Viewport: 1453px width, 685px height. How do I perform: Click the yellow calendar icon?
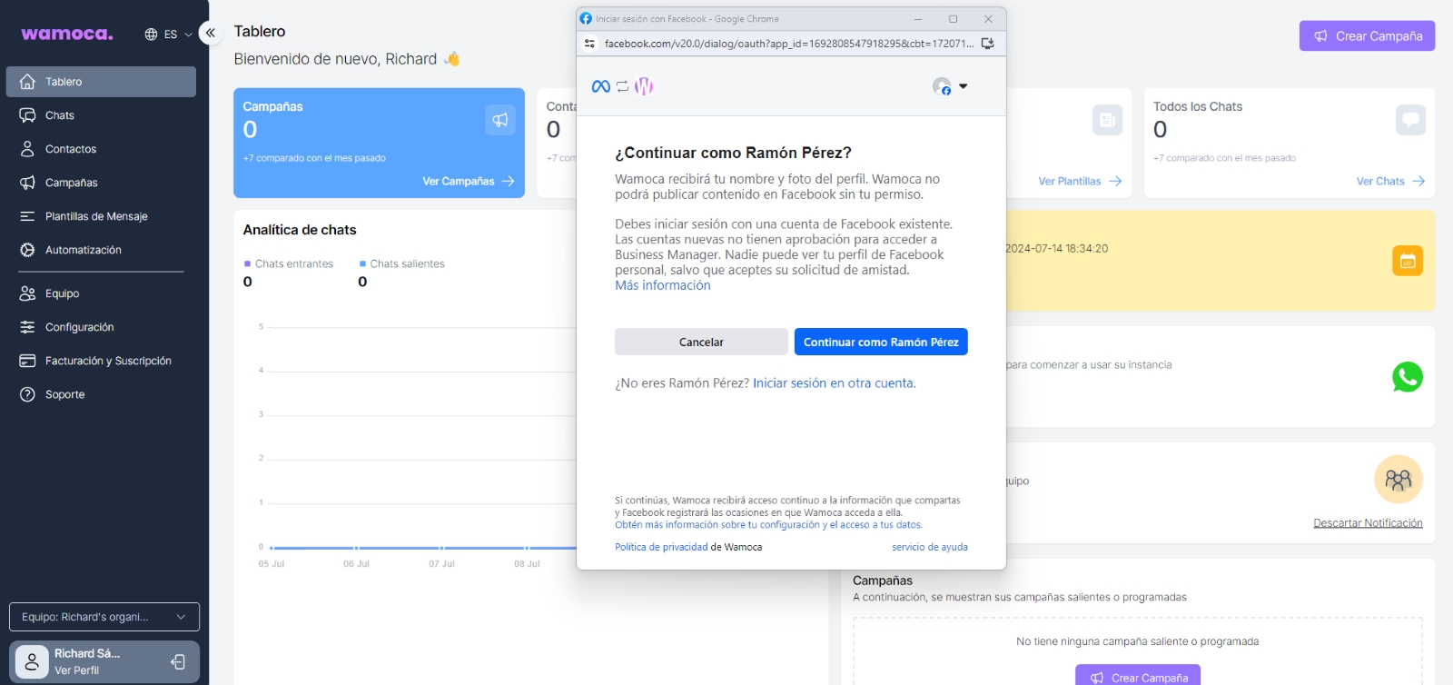click(x=1407, y=262)
